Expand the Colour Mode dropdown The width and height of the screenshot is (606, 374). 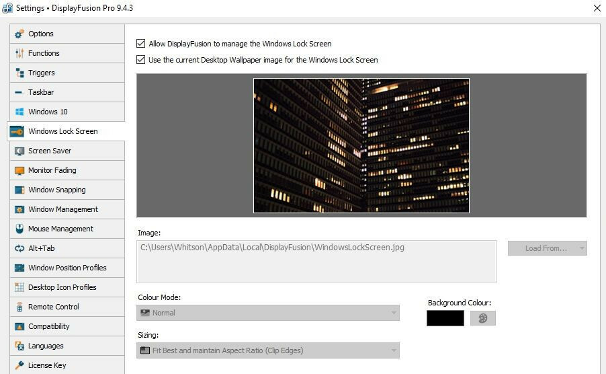[x=267, y=313]
